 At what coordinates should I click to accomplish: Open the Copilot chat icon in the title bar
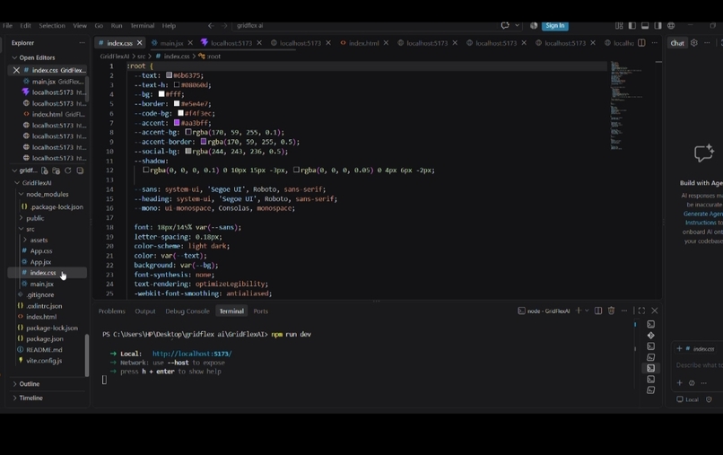coord(505,26)
